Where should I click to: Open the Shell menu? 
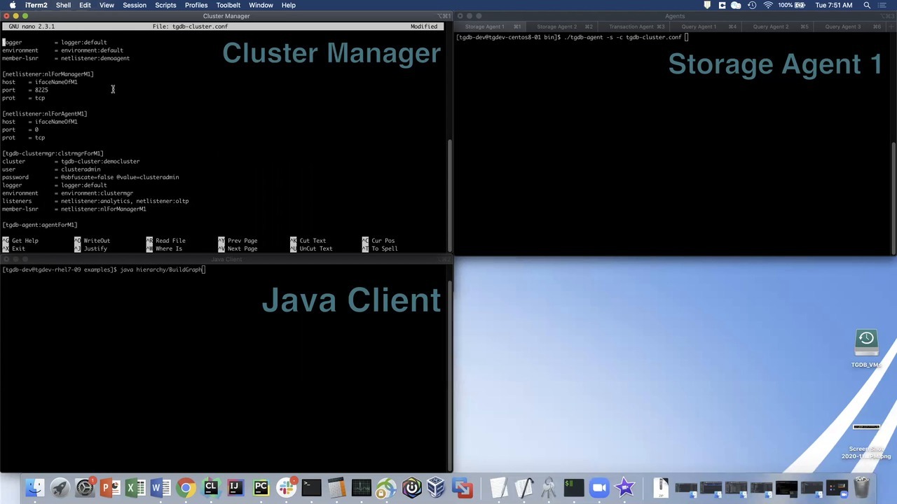click(63, 5)
